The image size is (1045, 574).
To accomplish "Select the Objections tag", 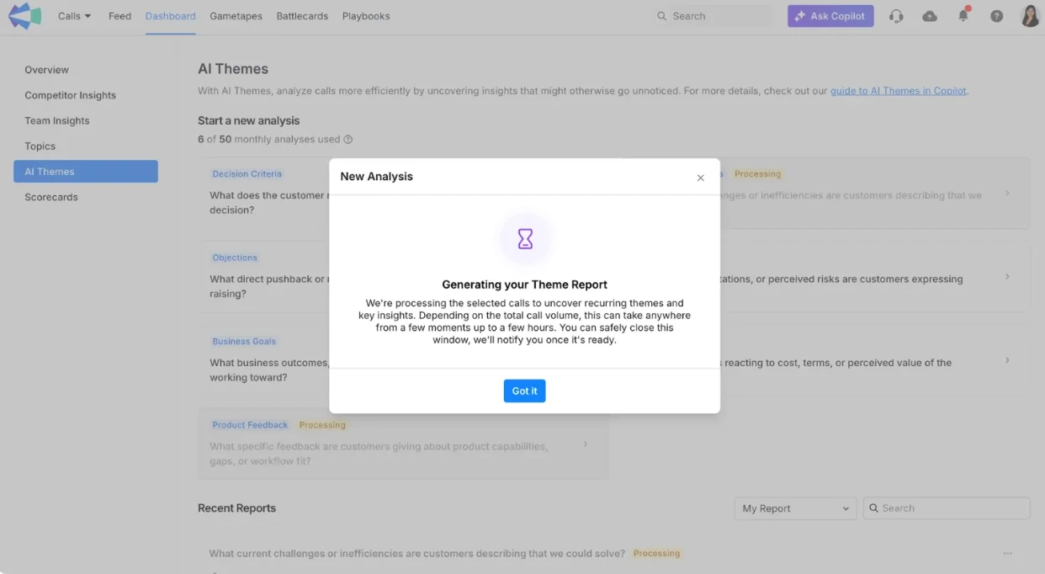I will coord(235,258).
